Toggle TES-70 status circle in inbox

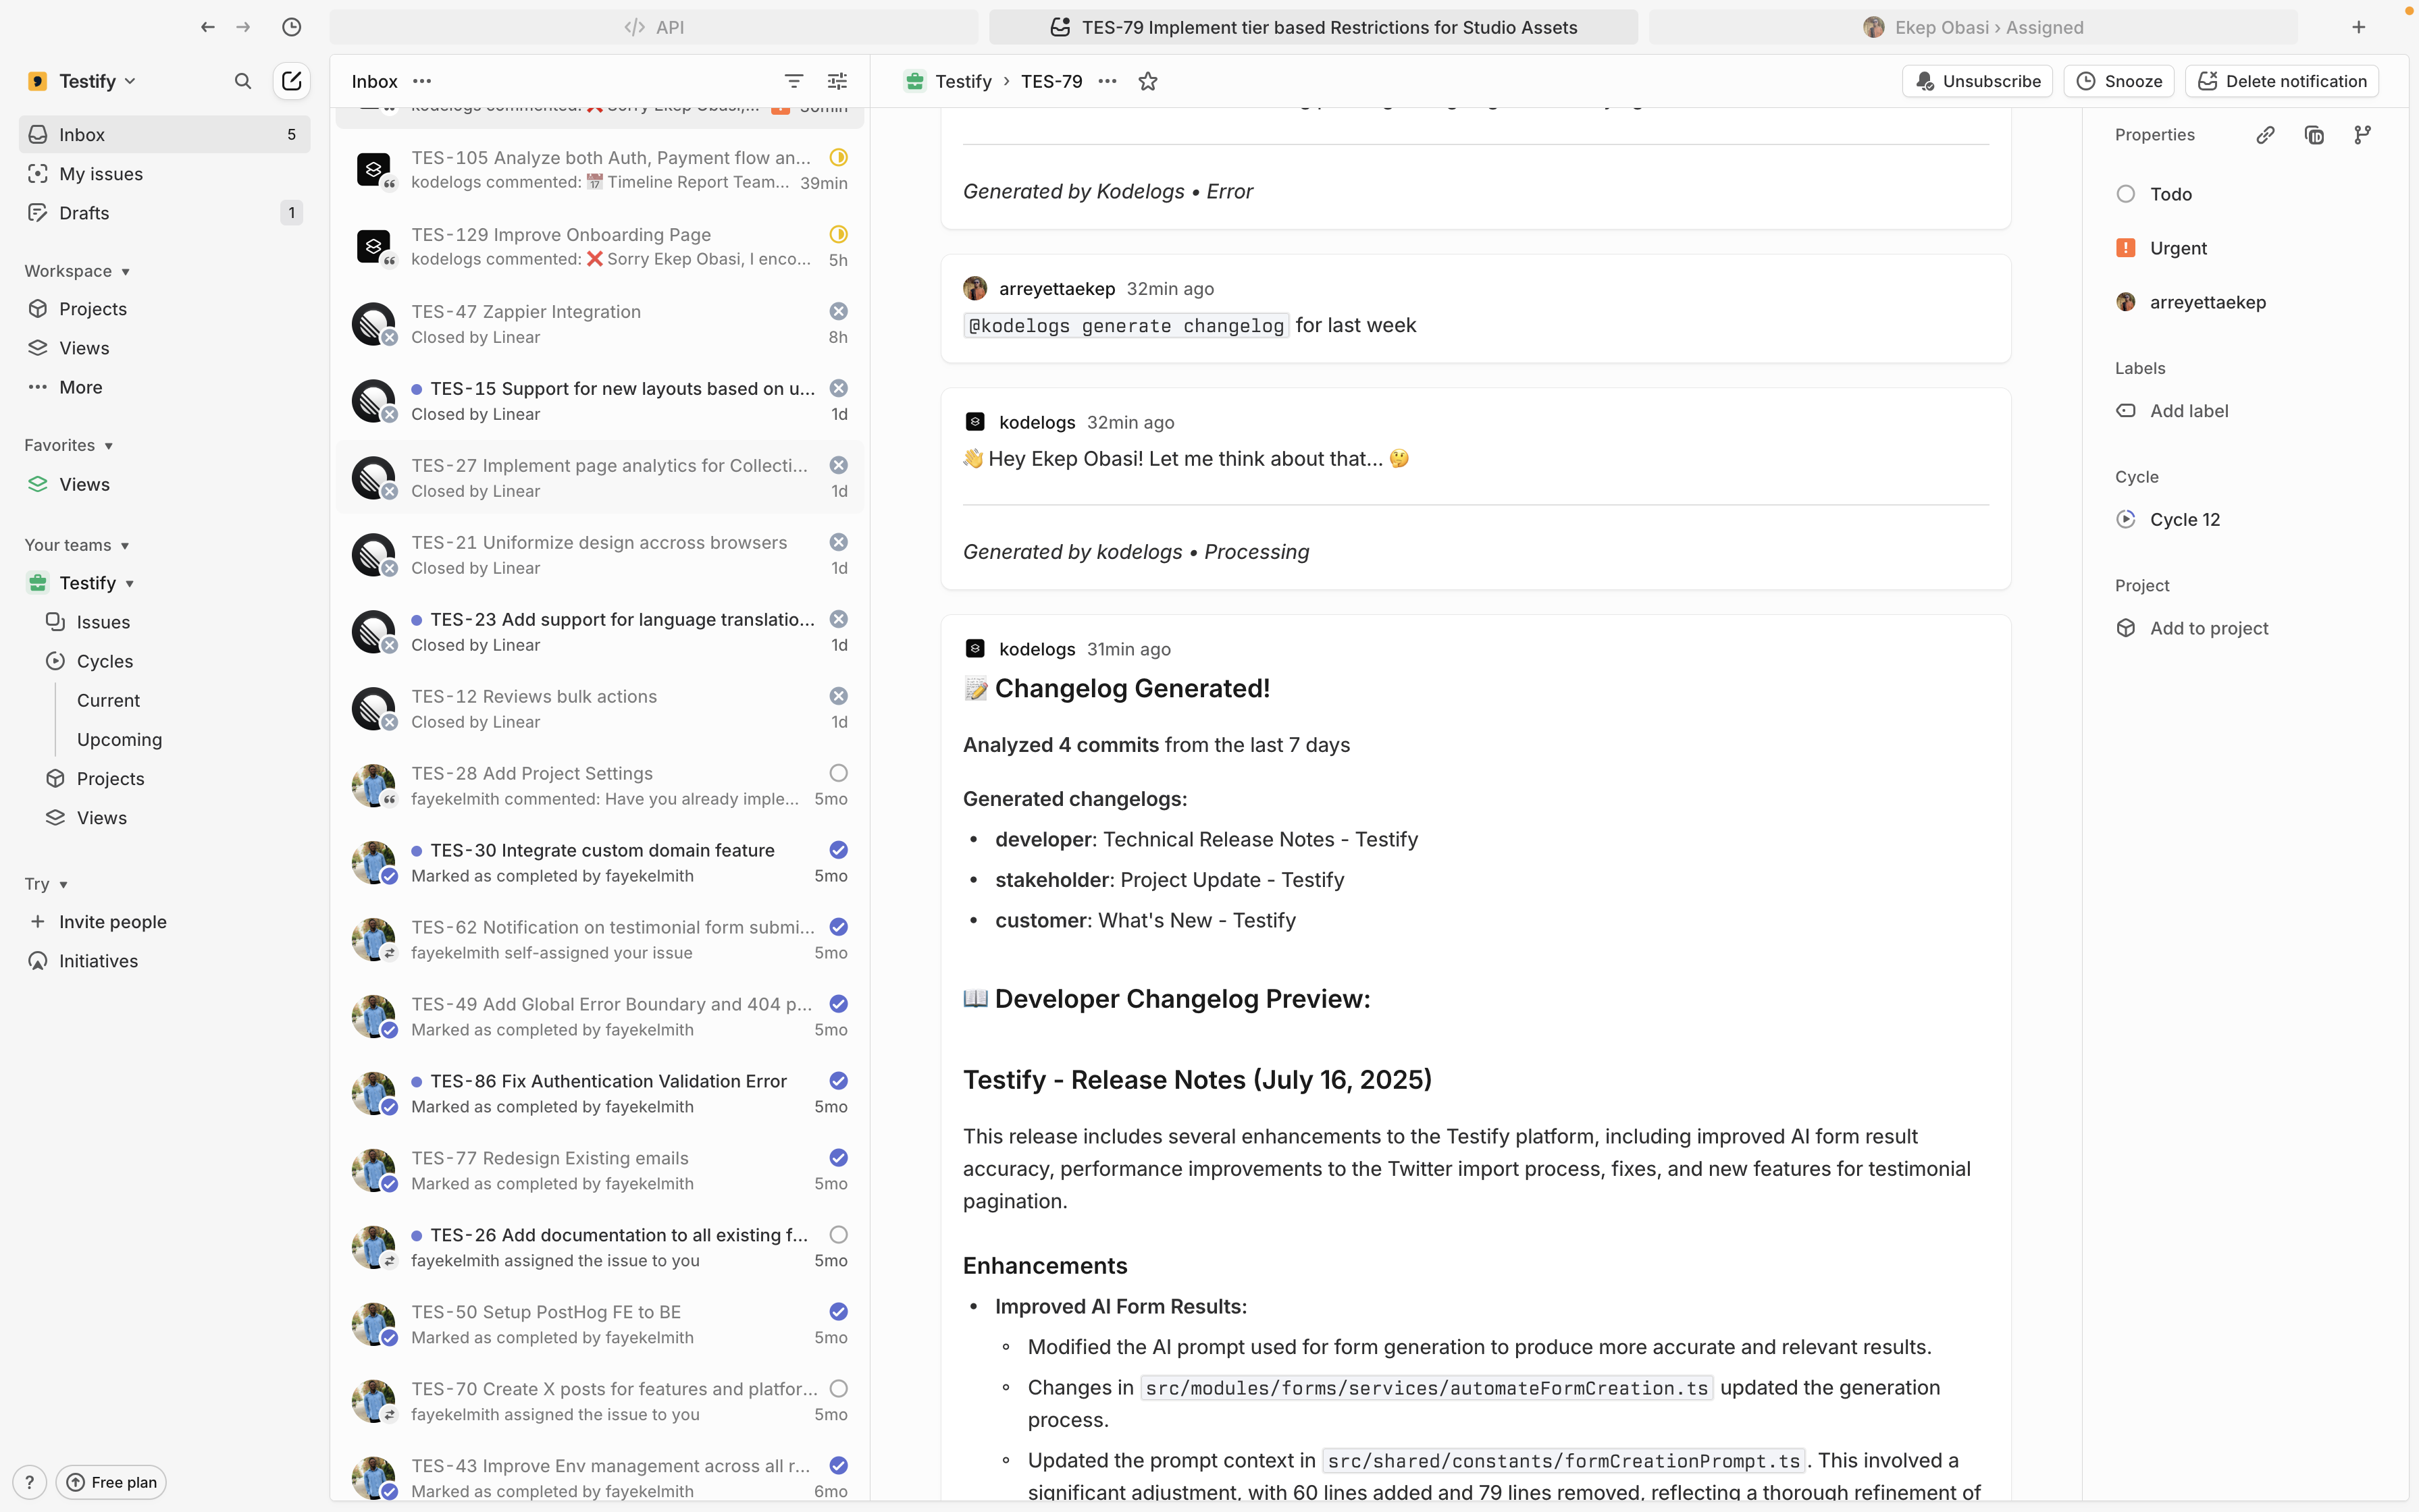tap(838, 1389)
